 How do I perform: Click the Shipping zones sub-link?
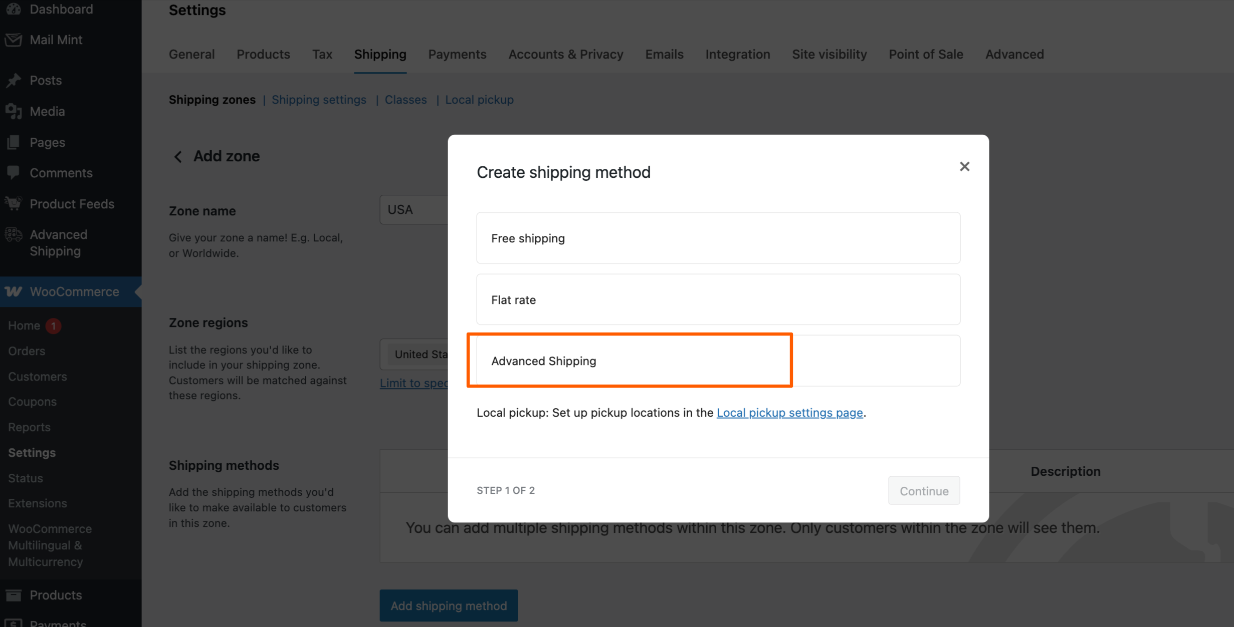coord(212,100)
